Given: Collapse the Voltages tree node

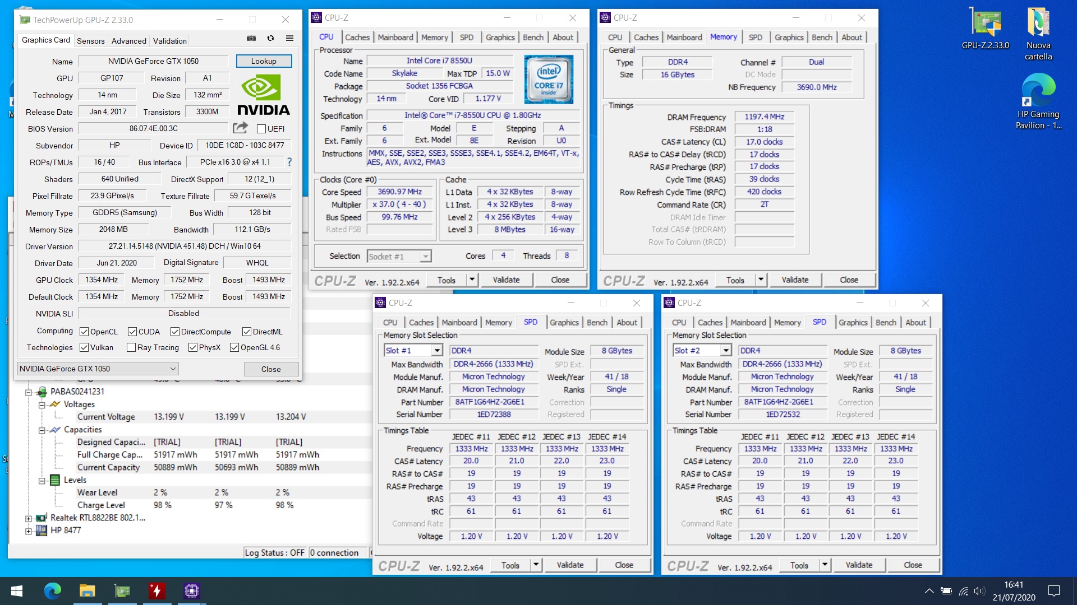Looking at the screenshot, I should tap(42, 404).
